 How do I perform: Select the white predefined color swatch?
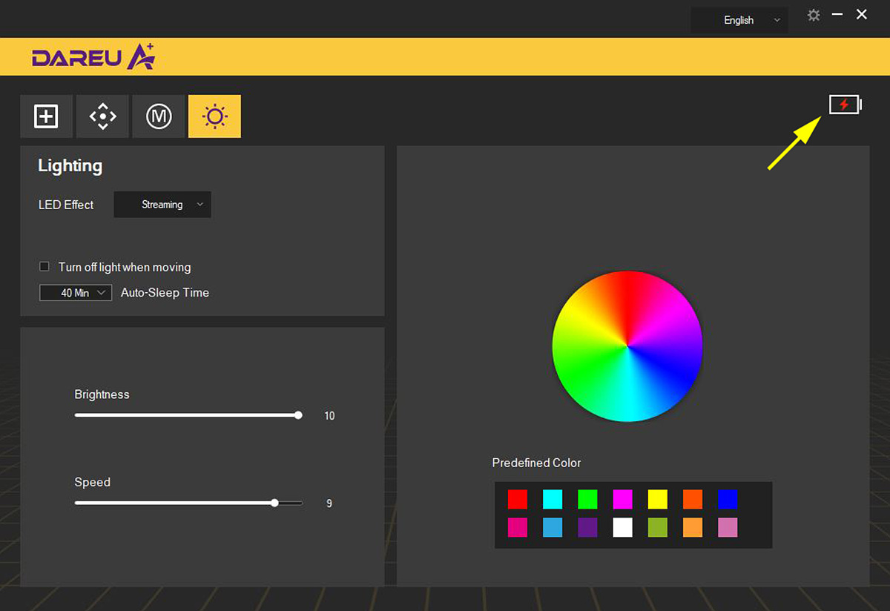tap(622, 527)
